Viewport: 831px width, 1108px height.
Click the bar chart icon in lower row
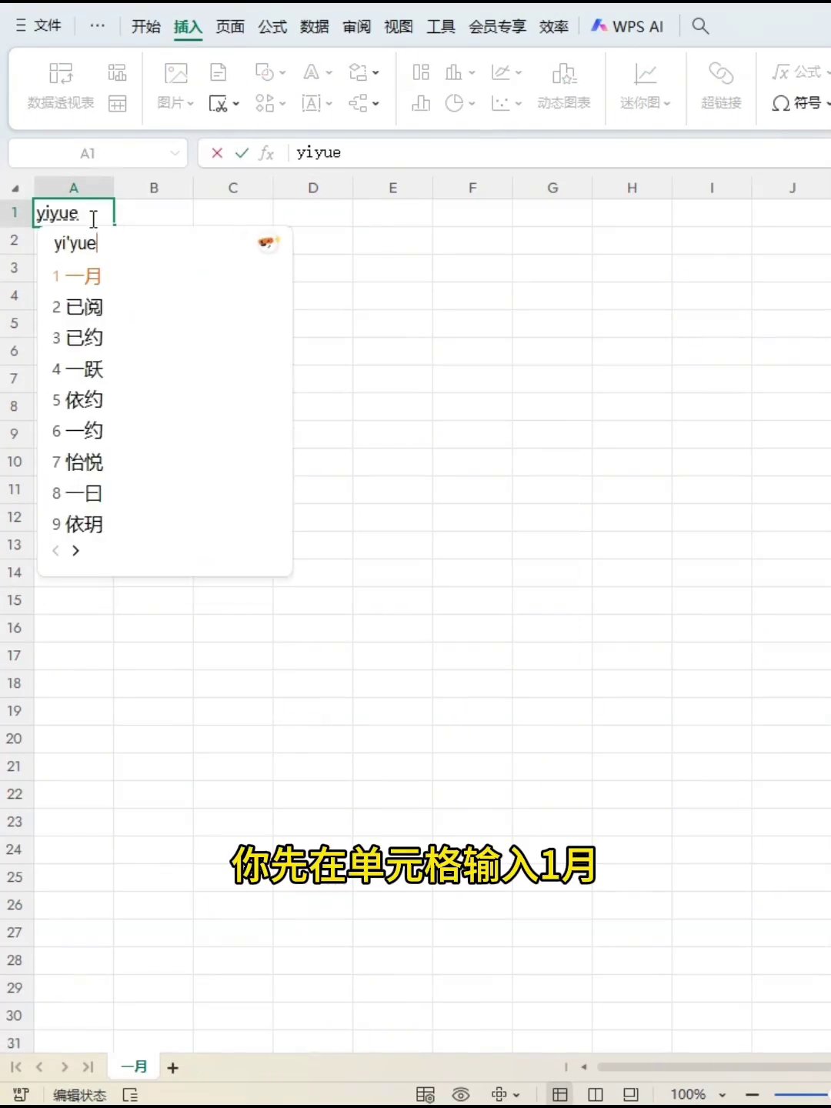(421, 103)
